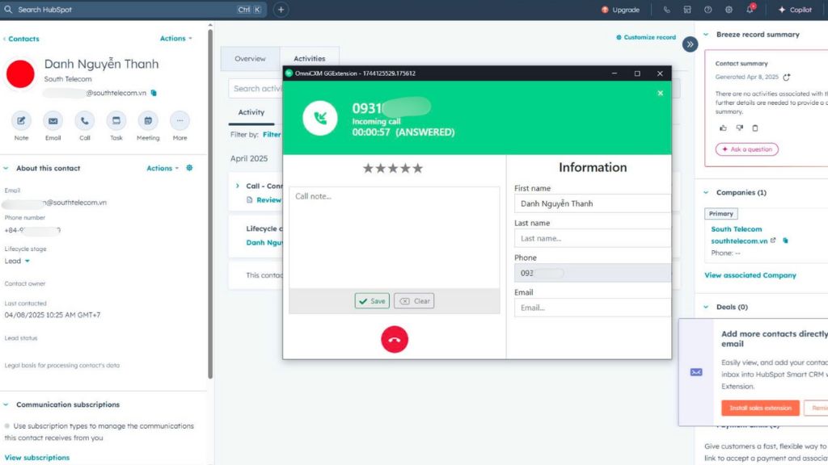
Task: Open About this contact settings gear
Action: [x=189, y=168]
